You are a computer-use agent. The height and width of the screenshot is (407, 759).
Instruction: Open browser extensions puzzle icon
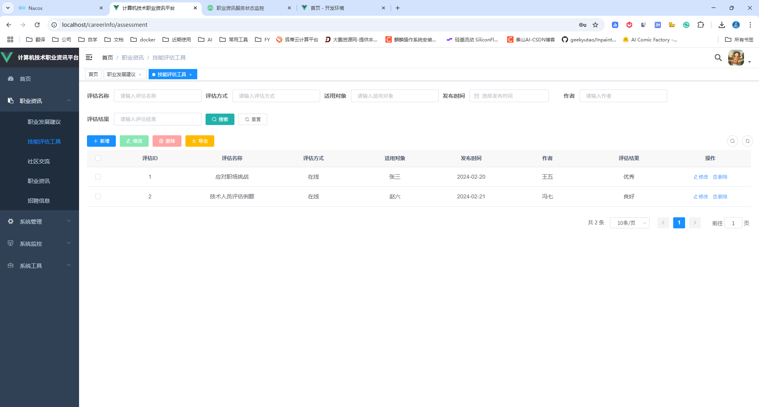click(x=700, y=25)
